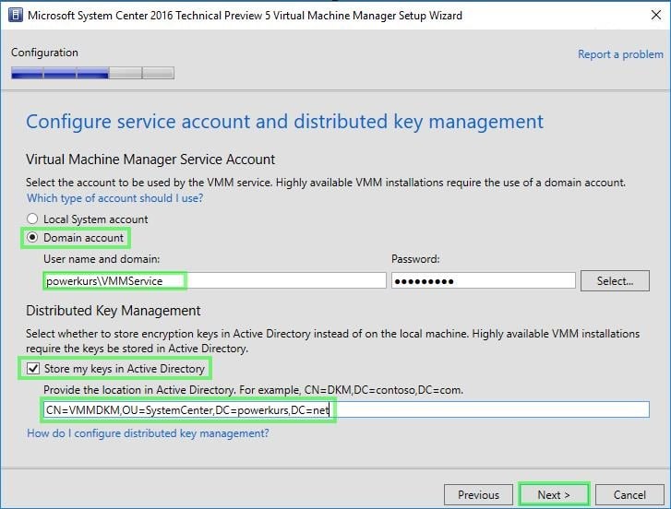Select the Domain account radio button

(x=32, y=237)
